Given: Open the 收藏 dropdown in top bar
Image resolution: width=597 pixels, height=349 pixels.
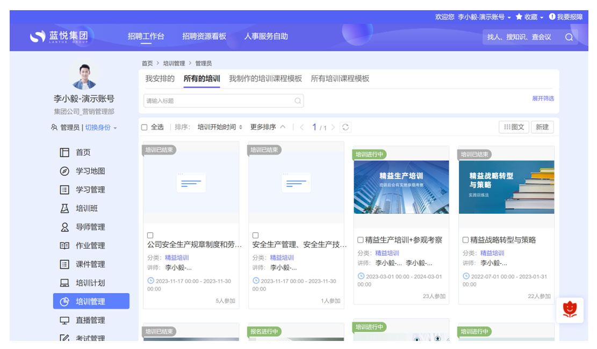Looking at the screenshot, I should (x=530, y=17).
